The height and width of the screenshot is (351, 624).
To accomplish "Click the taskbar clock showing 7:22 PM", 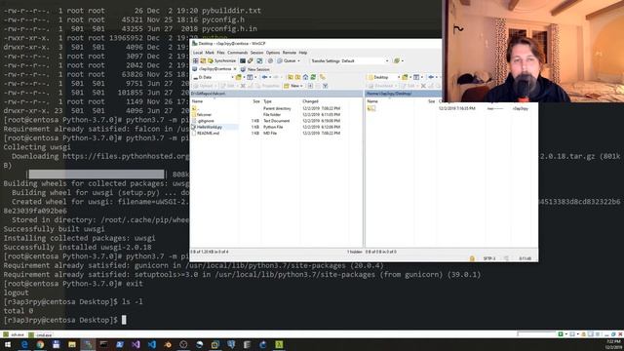I will coord(613,344).
